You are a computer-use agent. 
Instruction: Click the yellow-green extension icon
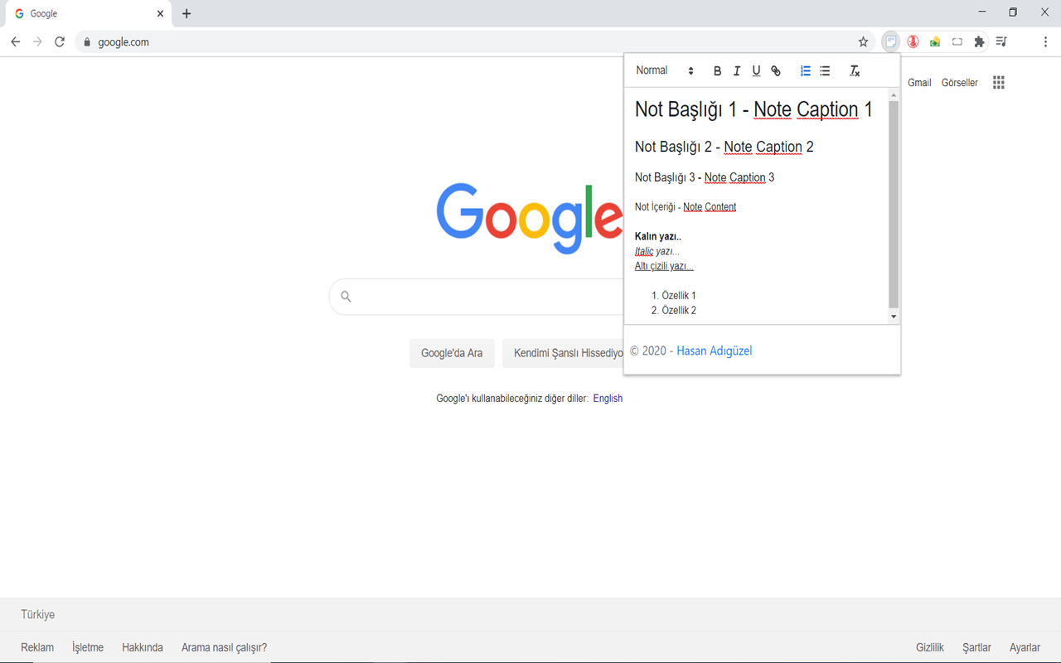point(935,41)
